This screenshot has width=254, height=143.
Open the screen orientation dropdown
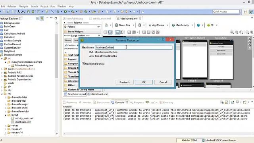pyautogui.click(x=141, y=25)
